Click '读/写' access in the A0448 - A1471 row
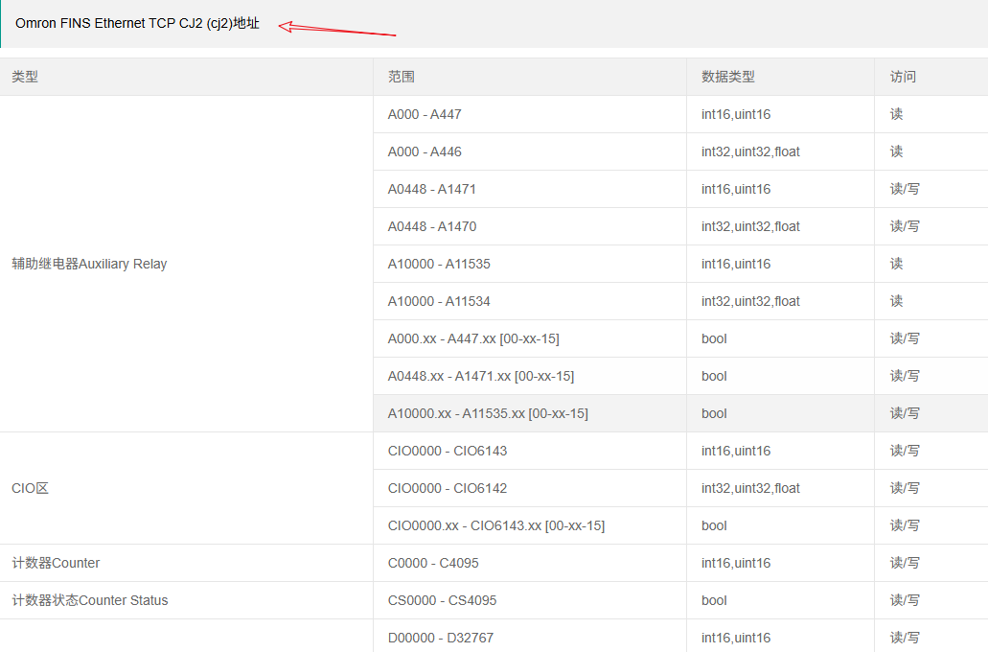Viewport: 988px width, 652px height. 905,189
